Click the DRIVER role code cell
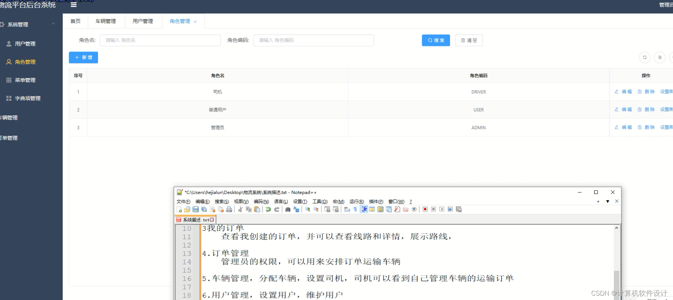 pyautogui.click(x=479, y=92)
